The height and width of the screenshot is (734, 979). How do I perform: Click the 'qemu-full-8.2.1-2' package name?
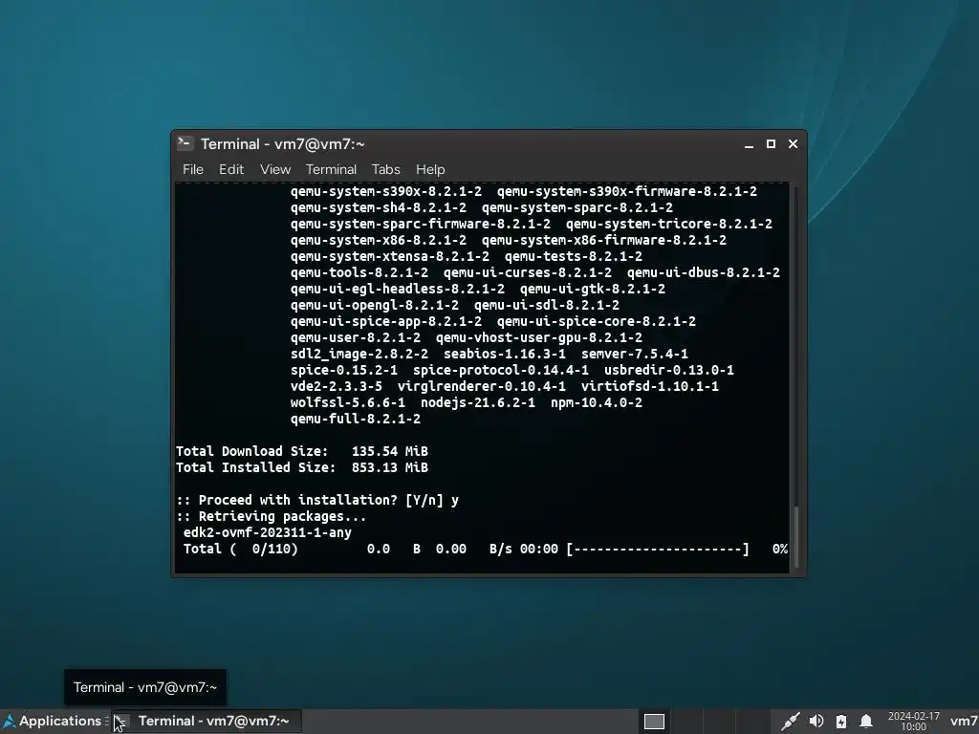(x=356, y=419)
